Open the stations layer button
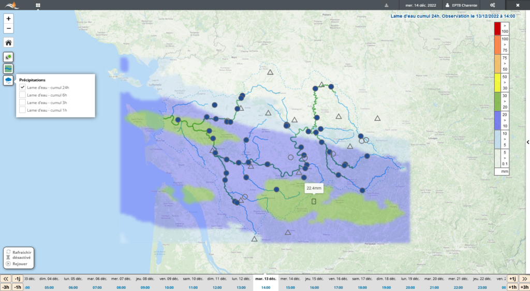 coord(8,57)
